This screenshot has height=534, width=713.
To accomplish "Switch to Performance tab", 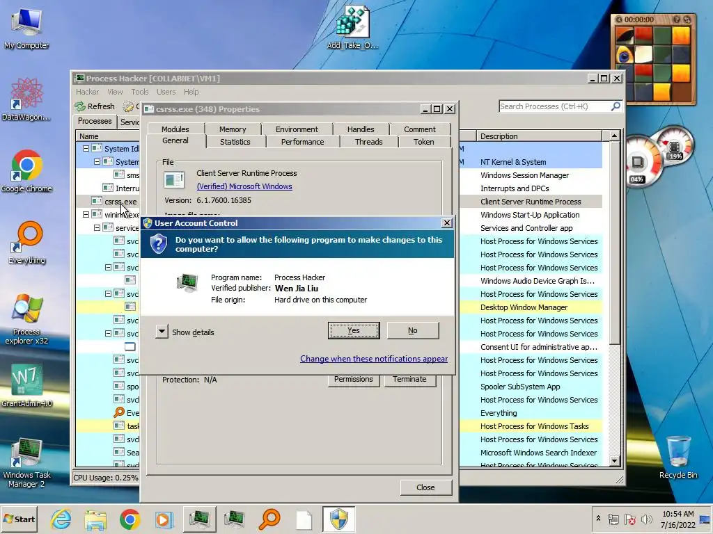I will 302,142.
